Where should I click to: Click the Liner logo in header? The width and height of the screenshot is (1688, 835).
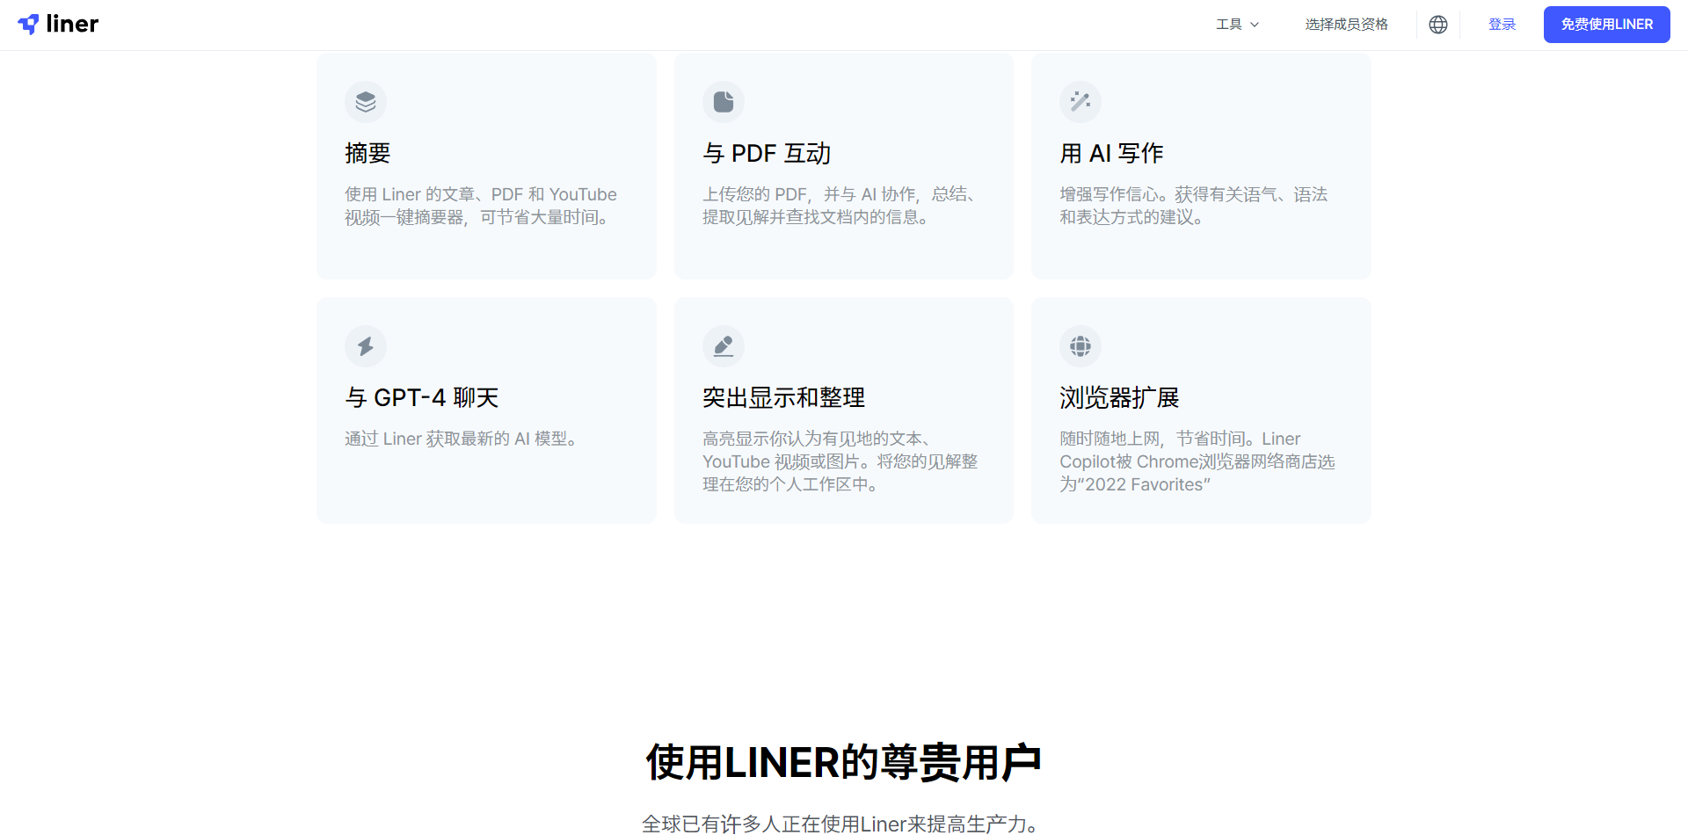(58, 25)
